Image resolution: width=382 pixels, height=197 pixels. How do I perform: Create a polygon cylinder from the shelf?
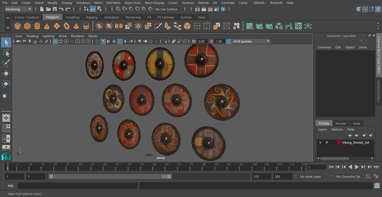pos(37,26)
